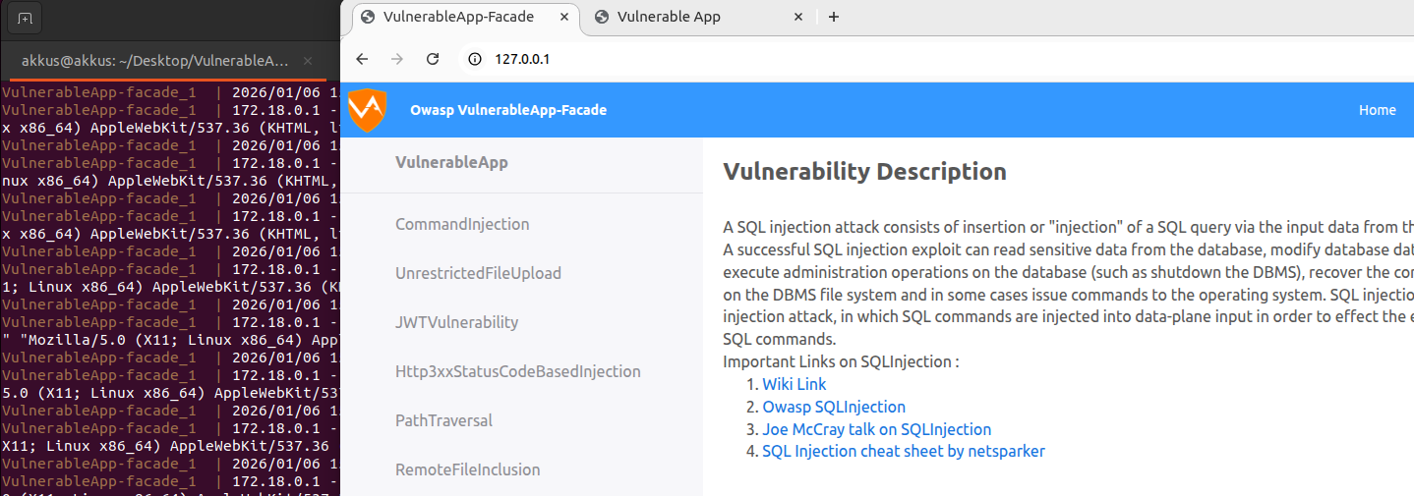This screenshot has width=1414, height=496.
Task: Click the site info icon in address bar
Action: [475, 59]
